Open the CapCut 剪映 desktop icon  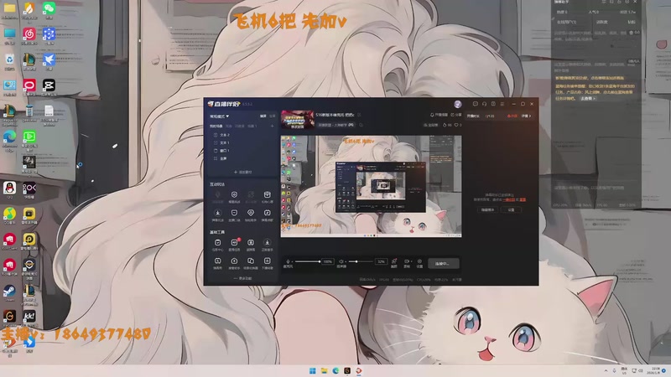pyautogui.click(x=49, y=87)
